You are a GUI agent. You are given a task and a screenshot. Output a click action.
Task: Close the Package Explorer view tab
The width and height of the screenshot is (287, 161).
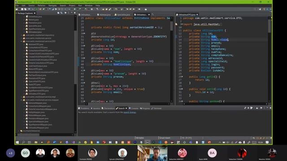point(35,13)
